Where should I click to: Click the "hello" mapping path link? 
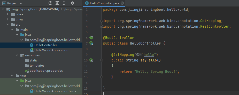click(149, 55)
